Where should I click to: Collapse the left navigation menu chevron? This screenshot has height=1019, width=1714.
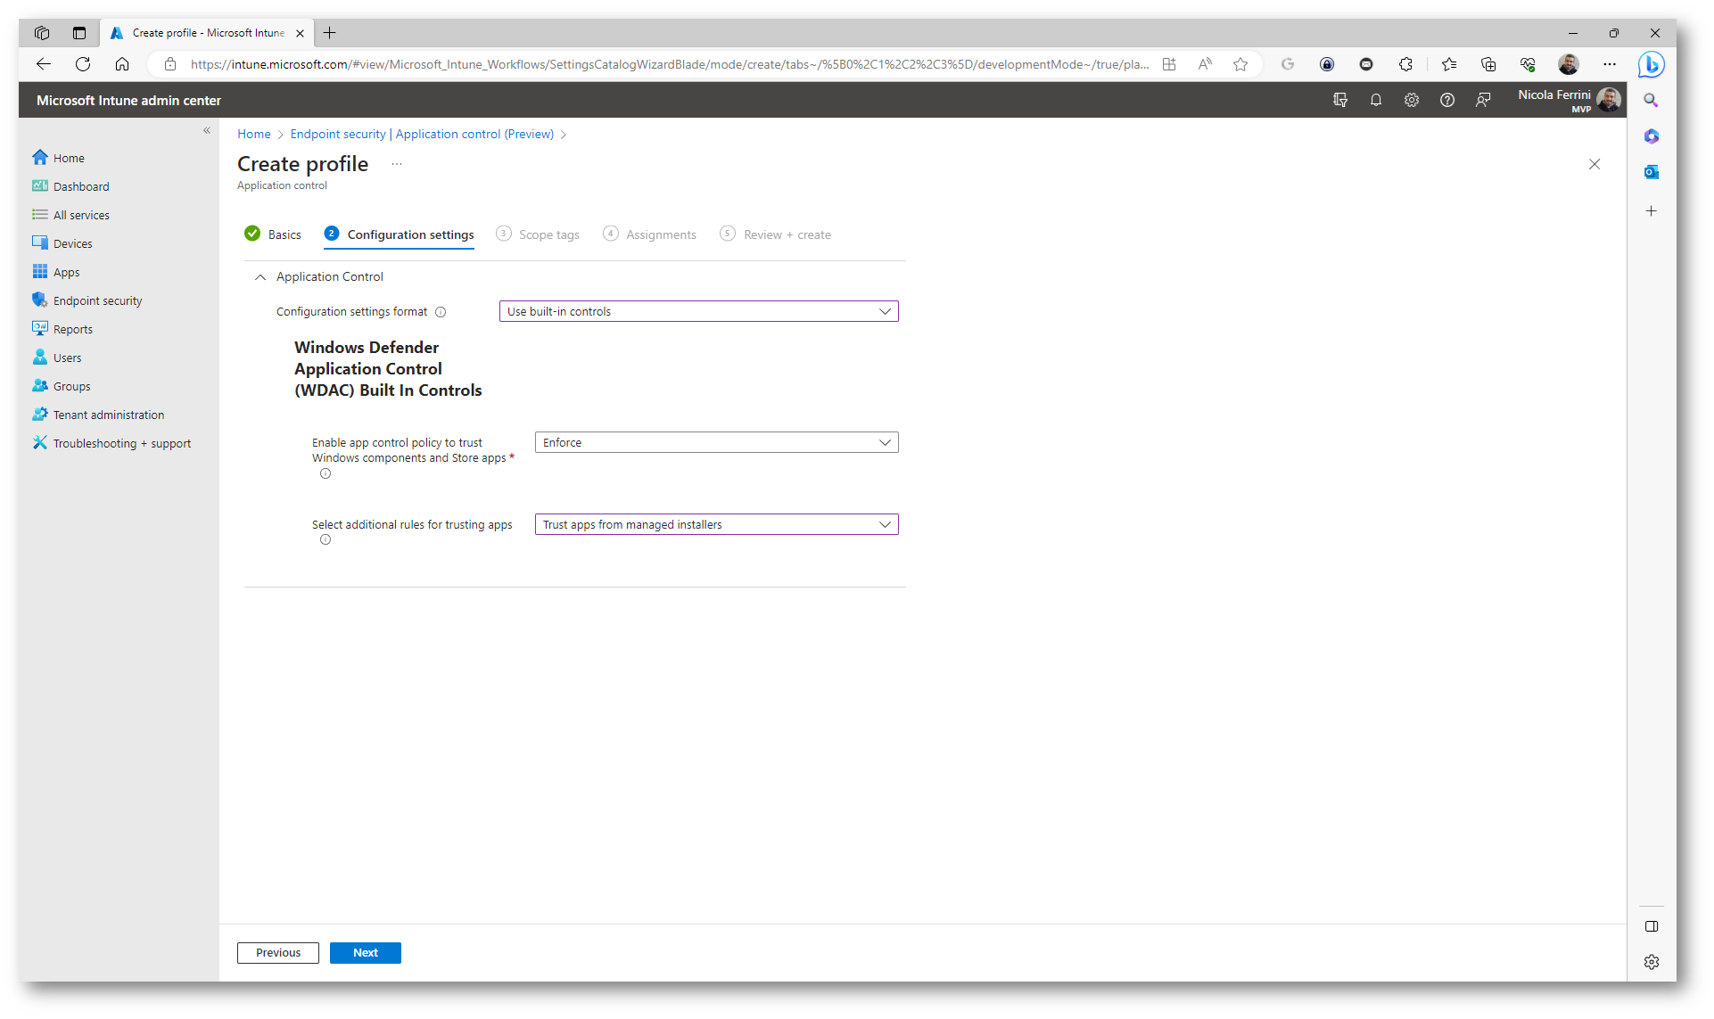tap(207, 131)
